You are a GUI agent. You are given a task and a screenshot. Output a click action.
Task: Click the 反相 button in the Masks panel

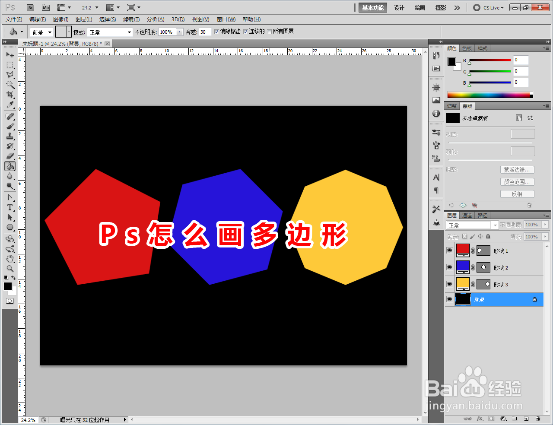click(517, 193)
